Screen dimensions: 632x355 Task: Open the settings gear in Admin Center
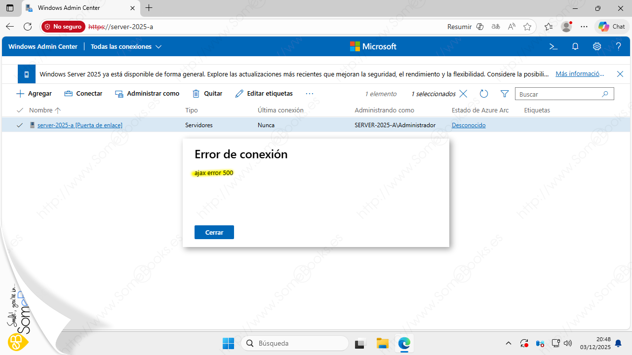point(597,46)
